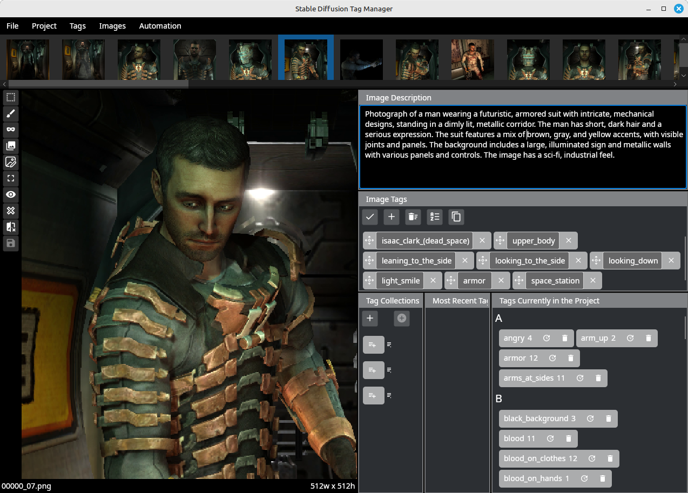Screen dimensions: 688x493
Task: Delete the arm_up project tag
Action: click(649, 338)
